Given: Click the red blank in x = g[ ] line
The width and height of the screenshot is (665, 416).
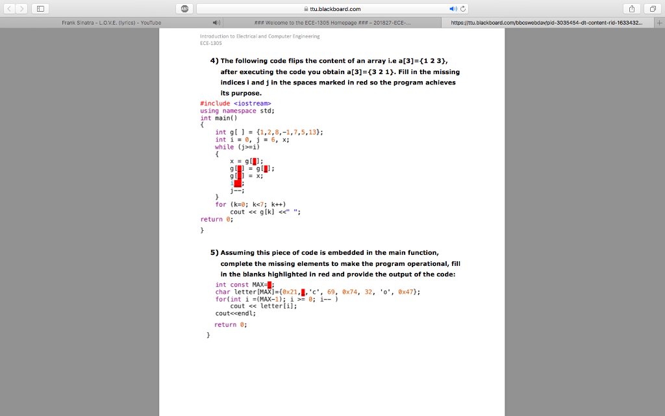Looking at the screenshot, I should 255,161.
